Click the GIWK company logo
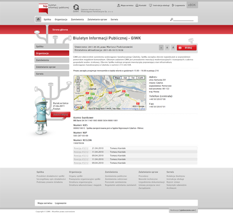The width and height of the screenshot is (233, 219). click(x=76, y=9)
